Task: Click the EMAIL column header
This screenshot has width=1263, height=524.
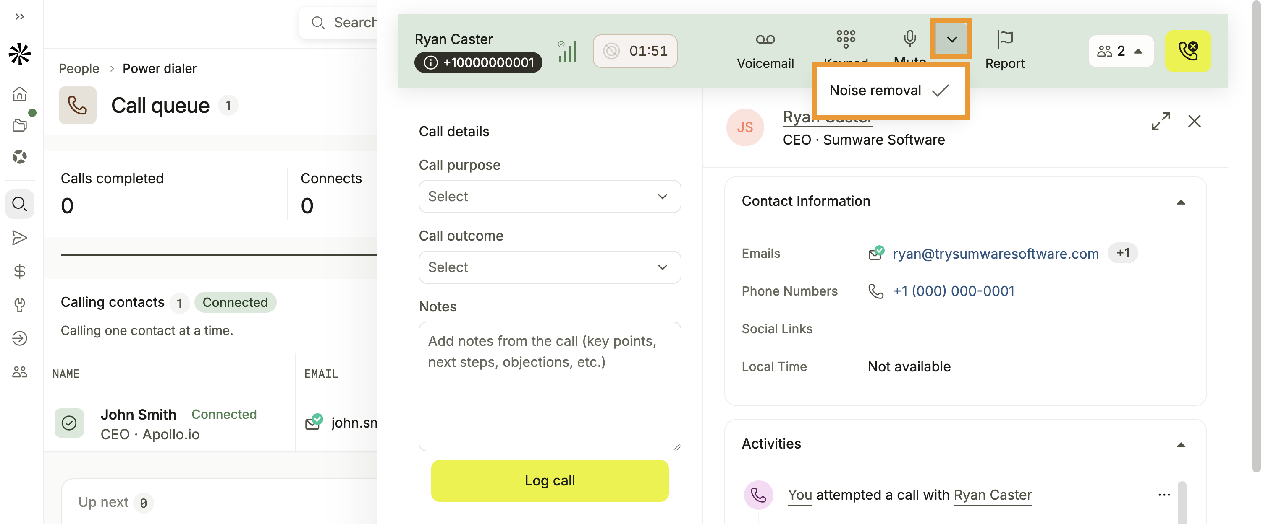Action: pos(321,374)
